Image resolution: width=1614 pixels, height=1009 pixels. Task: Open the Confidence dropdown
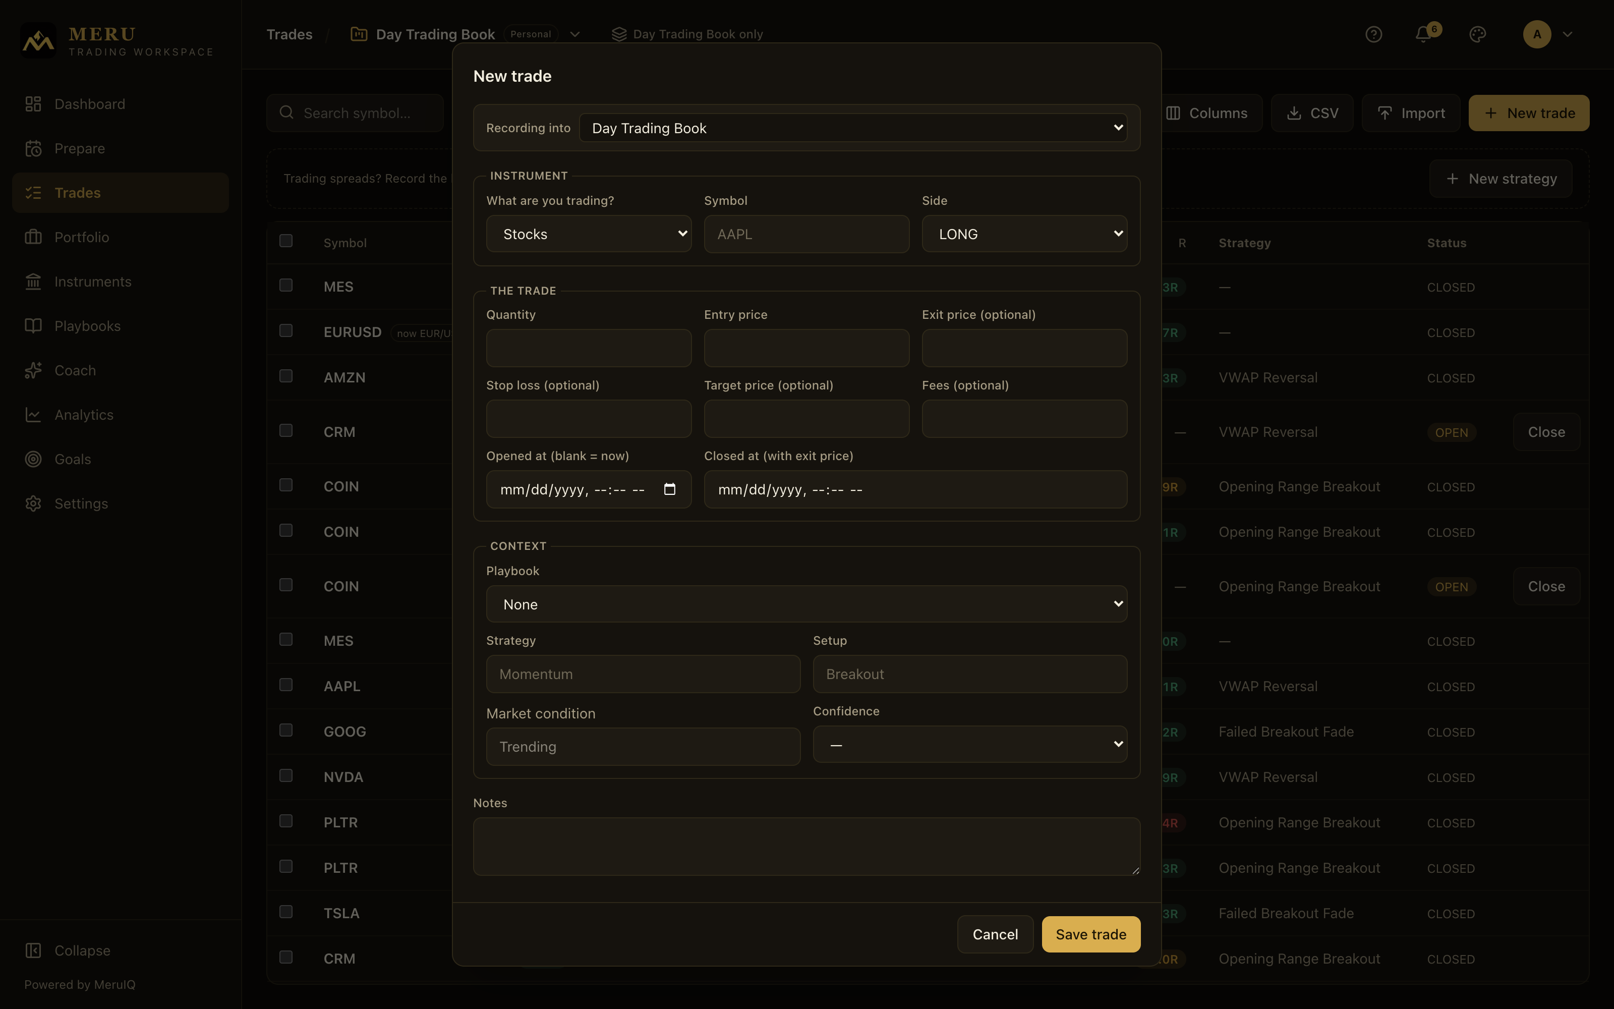(x=970, y=744)
